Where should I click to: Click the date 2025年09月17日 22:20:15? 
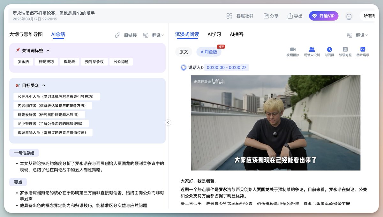click(35, 19)
